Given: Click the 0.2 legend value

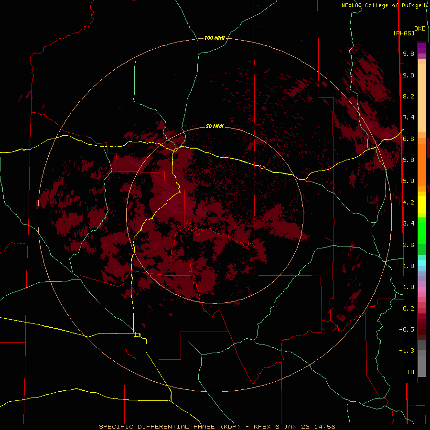Looking at the screenshot, I should (x=408, y=309).
